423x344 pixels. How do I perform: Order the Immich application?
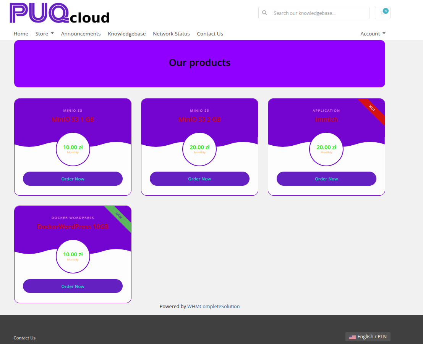[326, 179]
